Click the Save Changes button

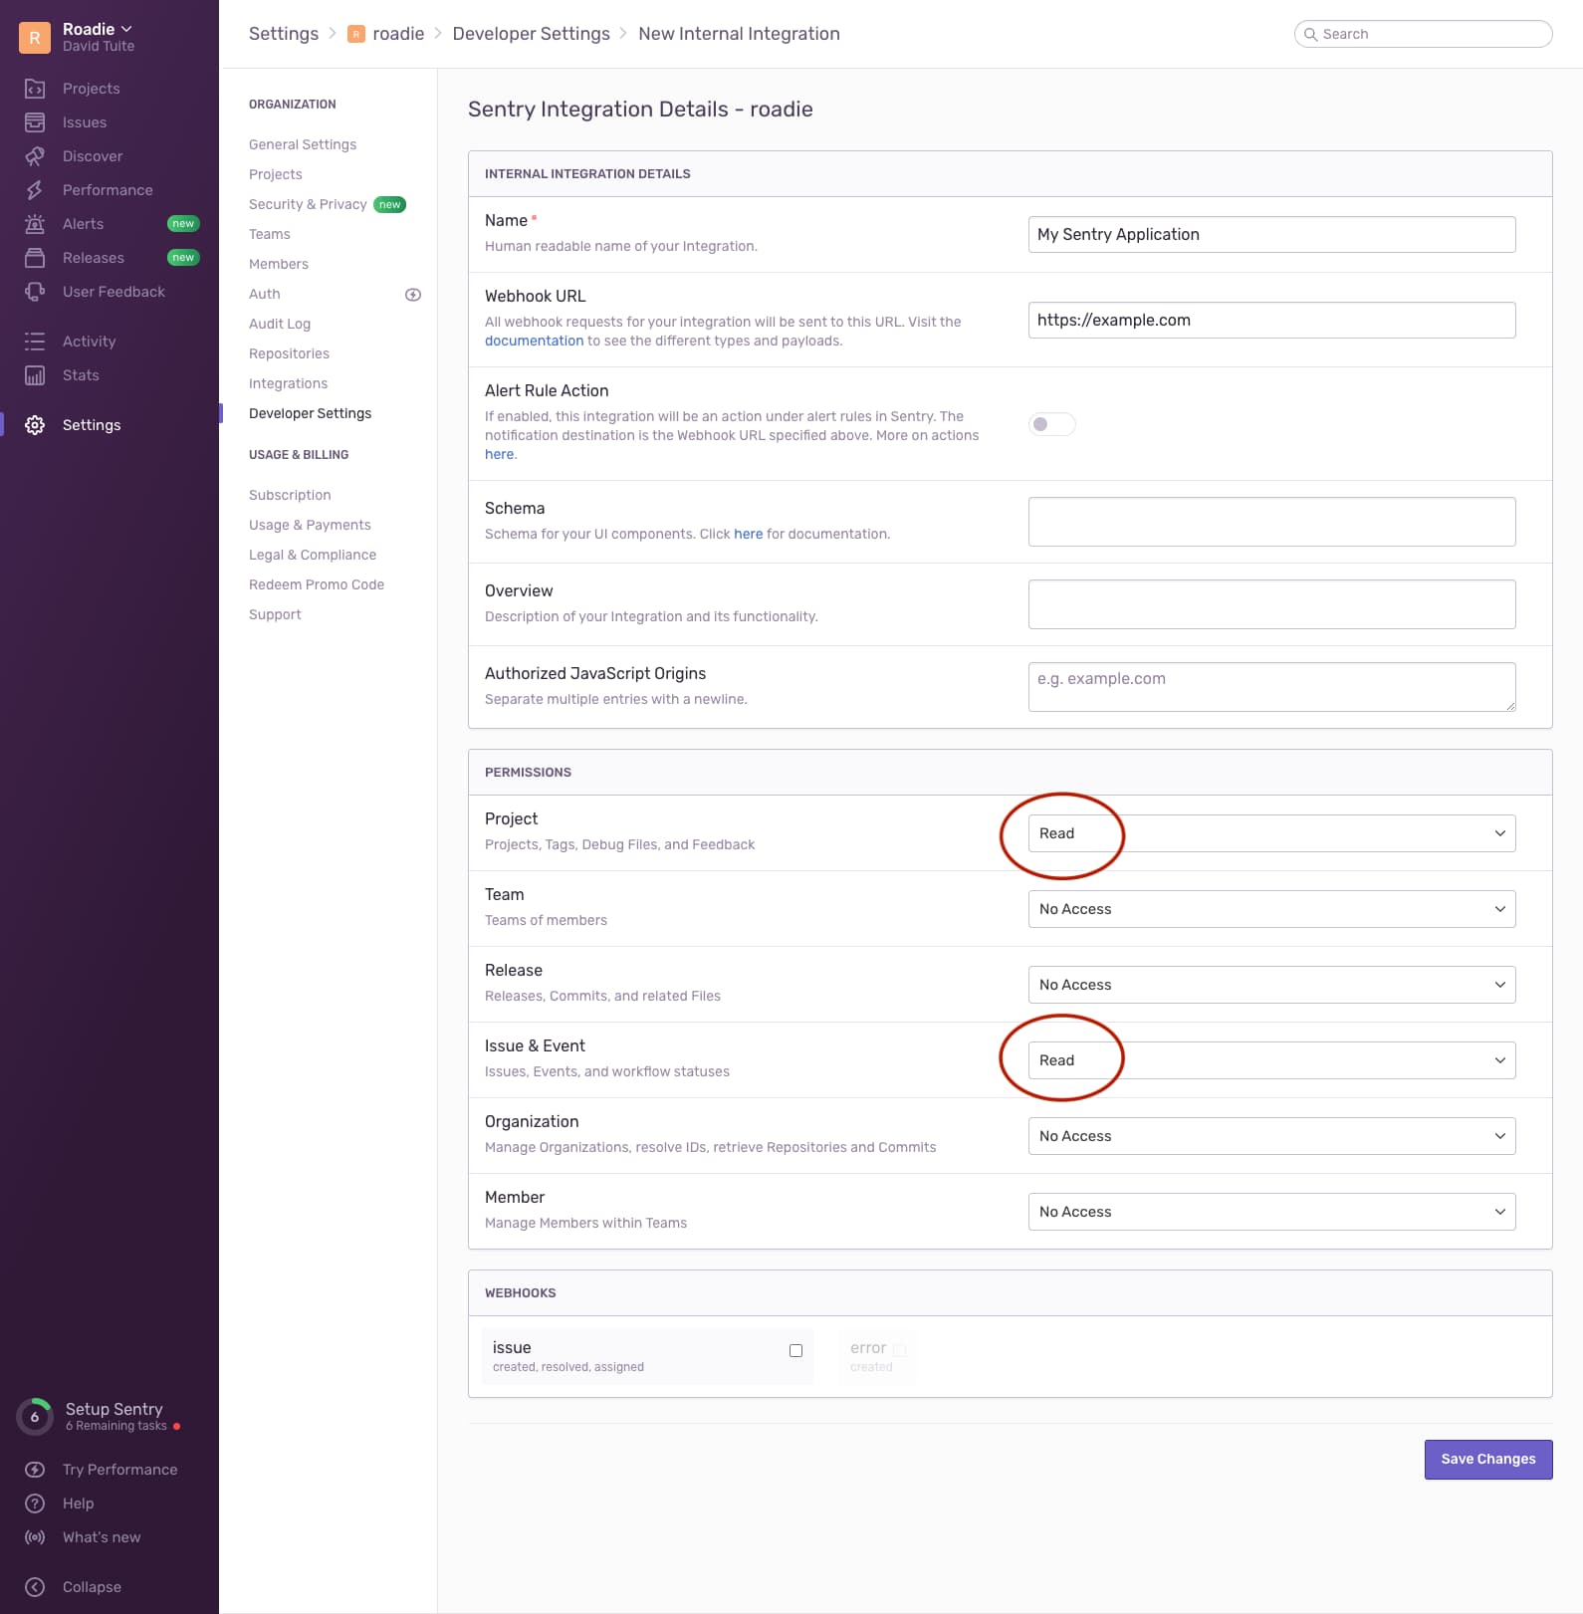[1488, 1459]
